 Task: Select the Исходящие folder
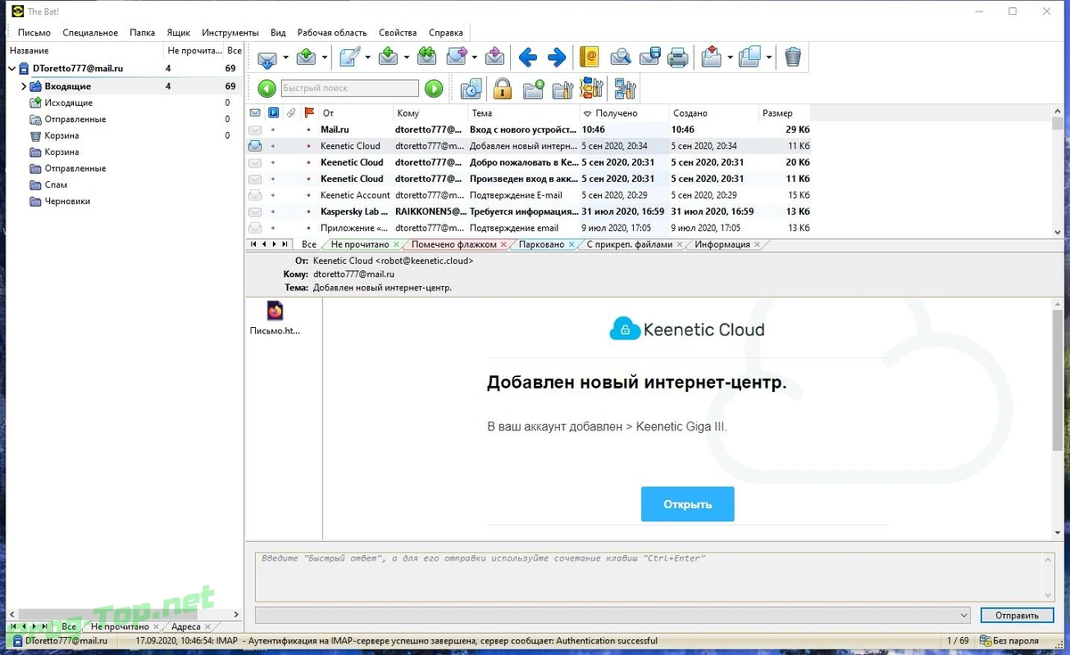(x=68, y=103)
